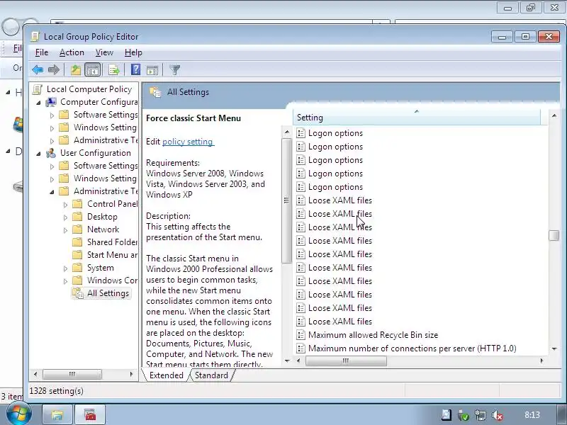Click the 1328 setting(s) status bar text

(x=57, y=391)
